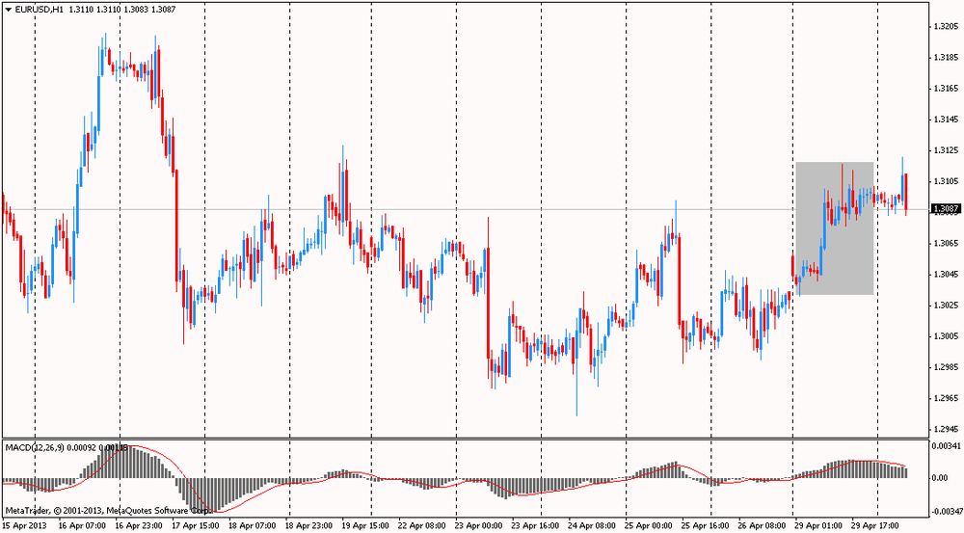Click the 19 Apr 15:00 time label
The height and width of the screenshot is (533, 964).
point(365,526)
